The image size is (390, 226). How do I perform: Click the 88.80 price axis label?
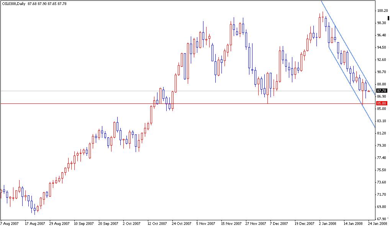click(x=382, y=84)
